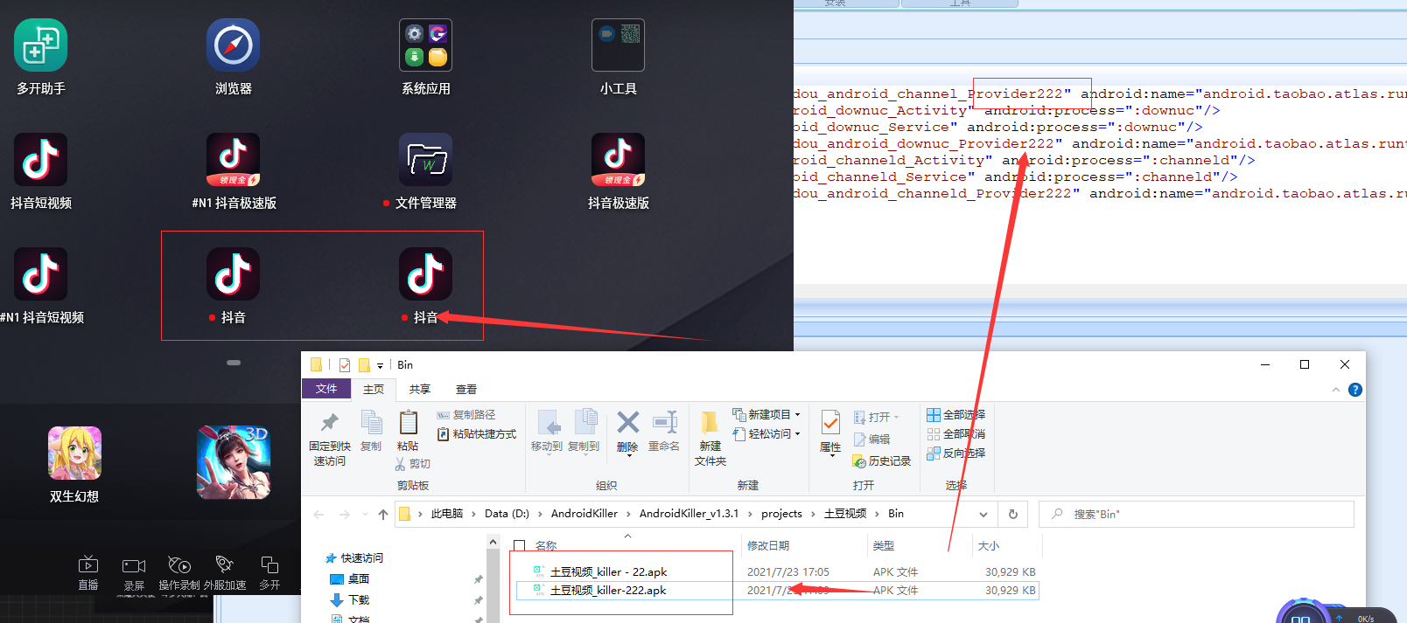
Task: Click 粘贴快捷方式 in the ribbon
Action: (x=476, y=434)
